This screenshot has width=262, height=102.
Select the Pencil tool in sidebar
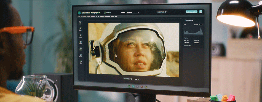click(x=80, y=28)
